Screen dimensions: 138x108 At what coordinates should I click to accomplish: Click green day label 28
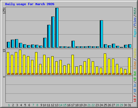click(x=117, y=105)
